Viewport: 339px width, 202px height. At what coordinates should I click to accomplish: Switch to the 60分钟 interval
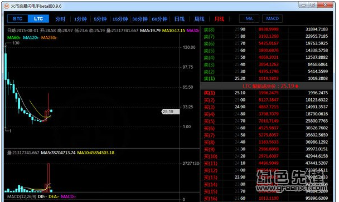click(159, 19)
